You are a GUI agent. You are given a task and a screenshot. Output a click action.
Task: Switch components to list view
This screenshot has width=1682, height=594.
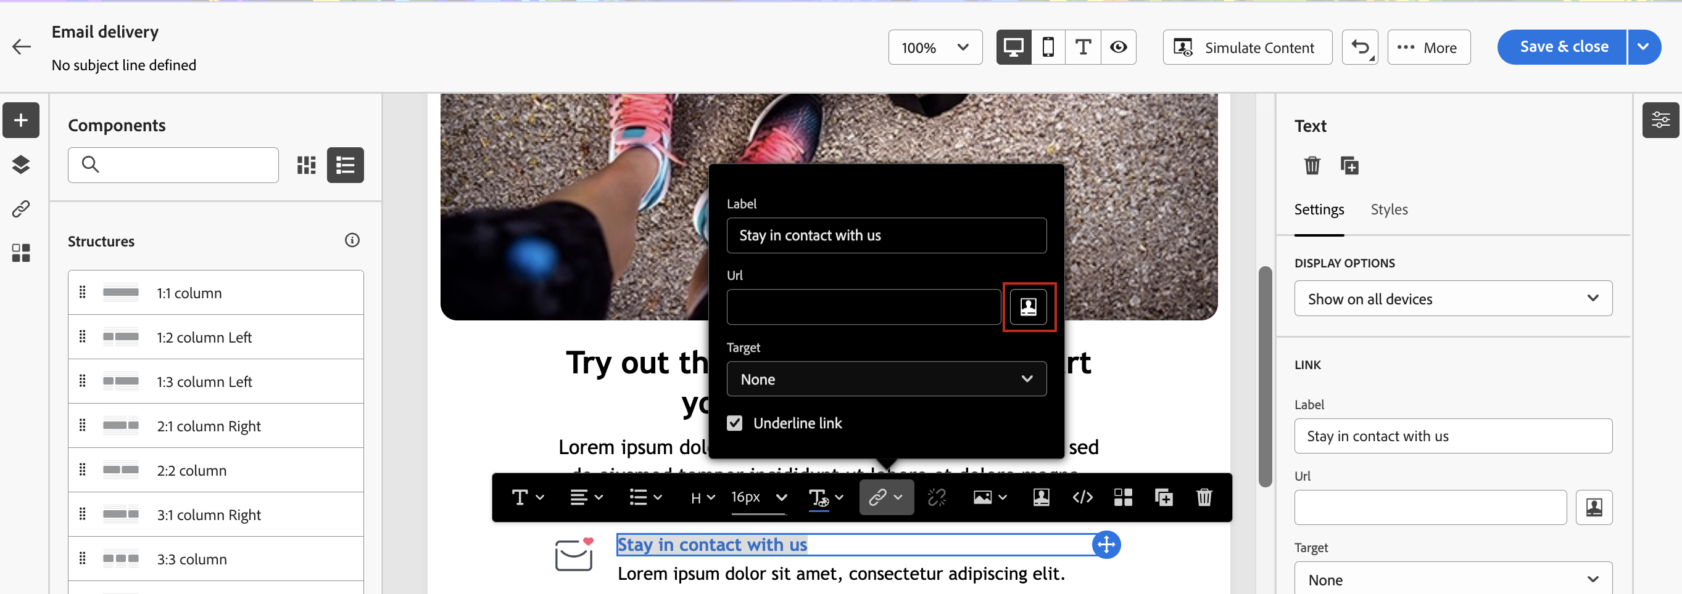[346, 165]
